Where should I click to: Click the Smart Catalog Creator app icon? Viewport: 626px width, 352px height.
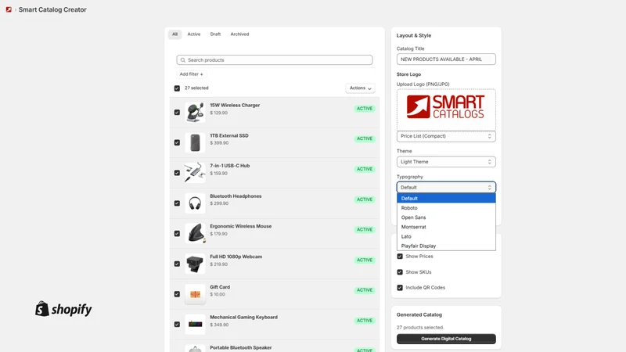pyautogui.click(x=9, y=9)
